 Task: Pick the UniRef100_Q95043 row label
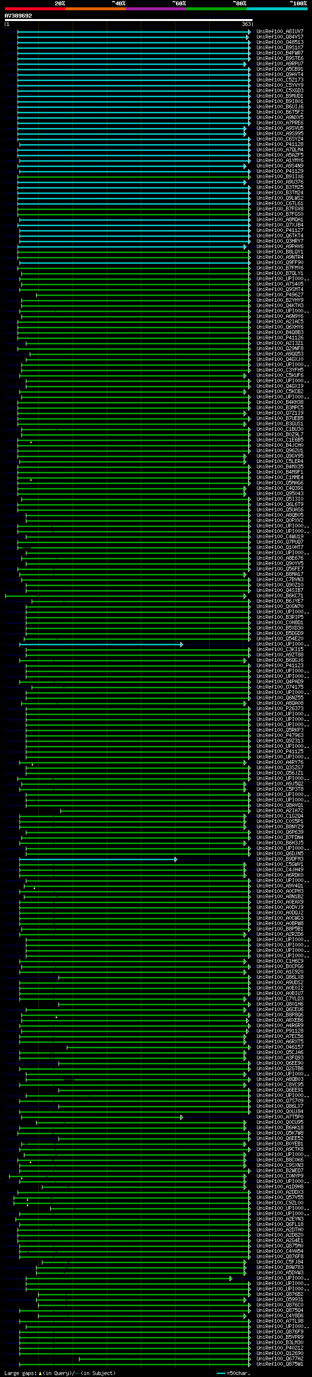tap(280, 493)
